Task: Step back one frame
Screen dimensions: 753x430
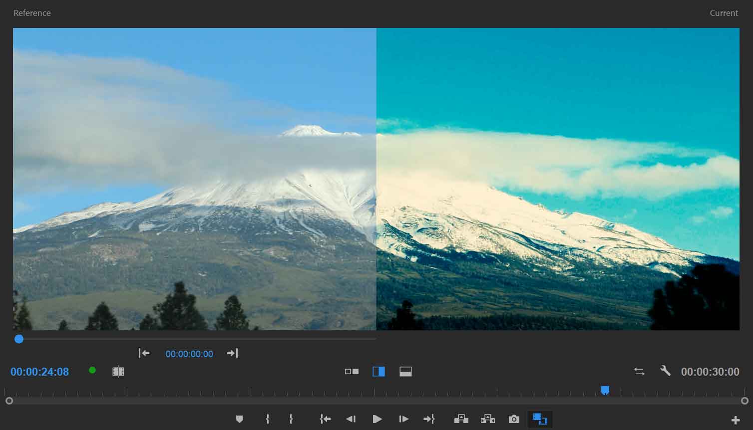Action: click(x=351, y=419)
